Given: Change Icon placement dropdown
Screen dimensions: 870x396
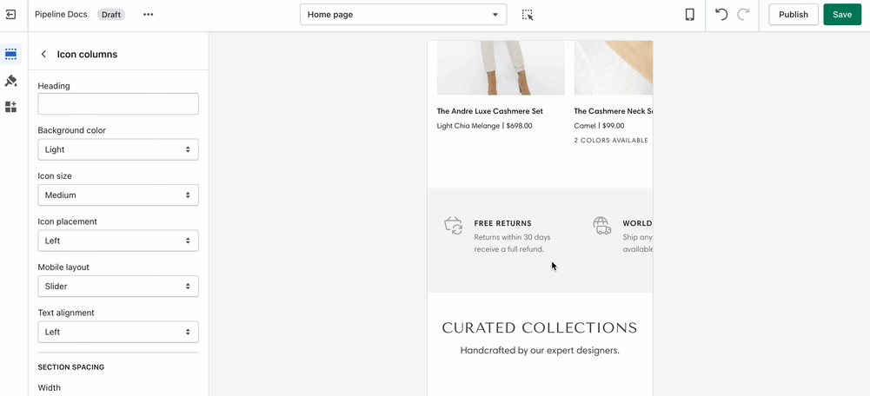Looking at the screenshot, I should [118, 241].
